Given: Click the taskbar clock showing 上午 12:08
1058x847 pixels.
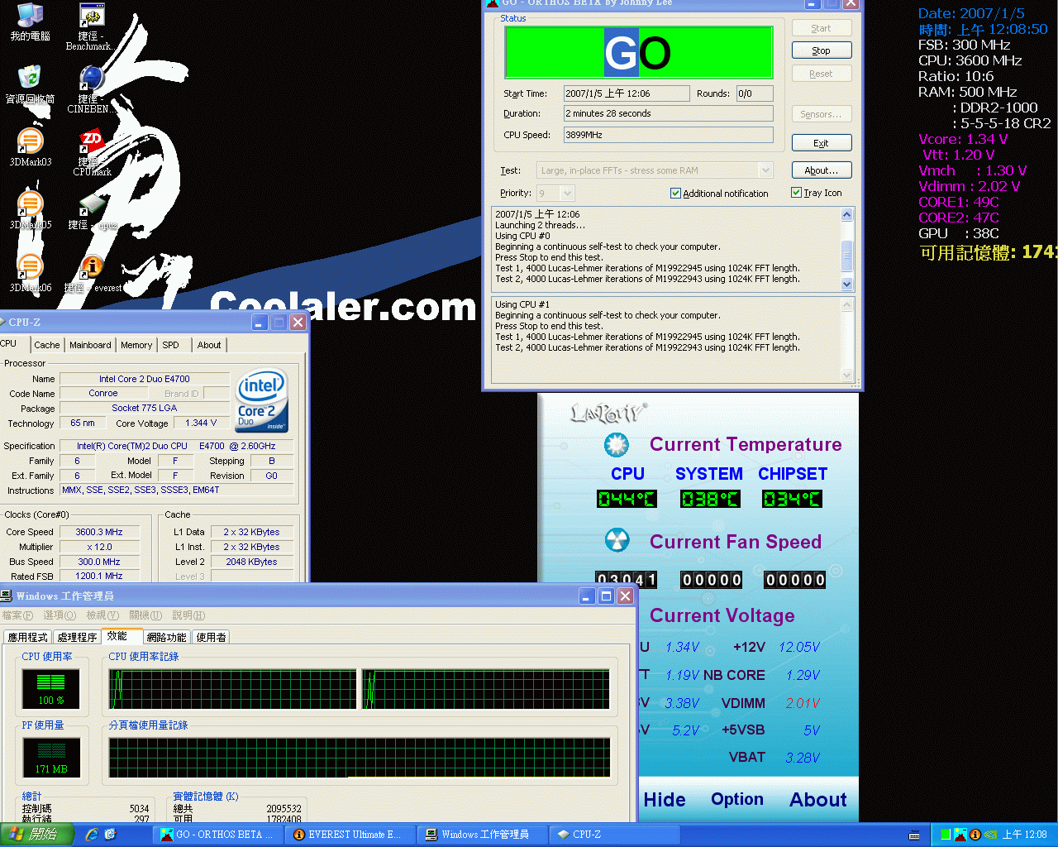Looking at the screenshot, I should (x=1024, y=835).
